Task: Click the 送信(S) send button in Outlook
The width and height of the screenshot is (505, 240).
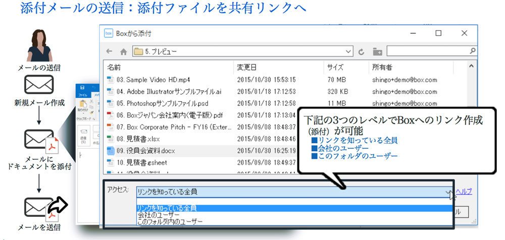Action: coord(83,136)
